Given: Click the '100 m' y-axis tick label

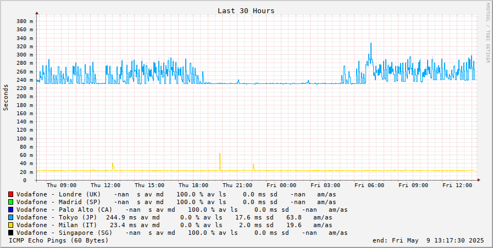Looking at the screenshot, I should pyautogui.click(x=24, y=138).
